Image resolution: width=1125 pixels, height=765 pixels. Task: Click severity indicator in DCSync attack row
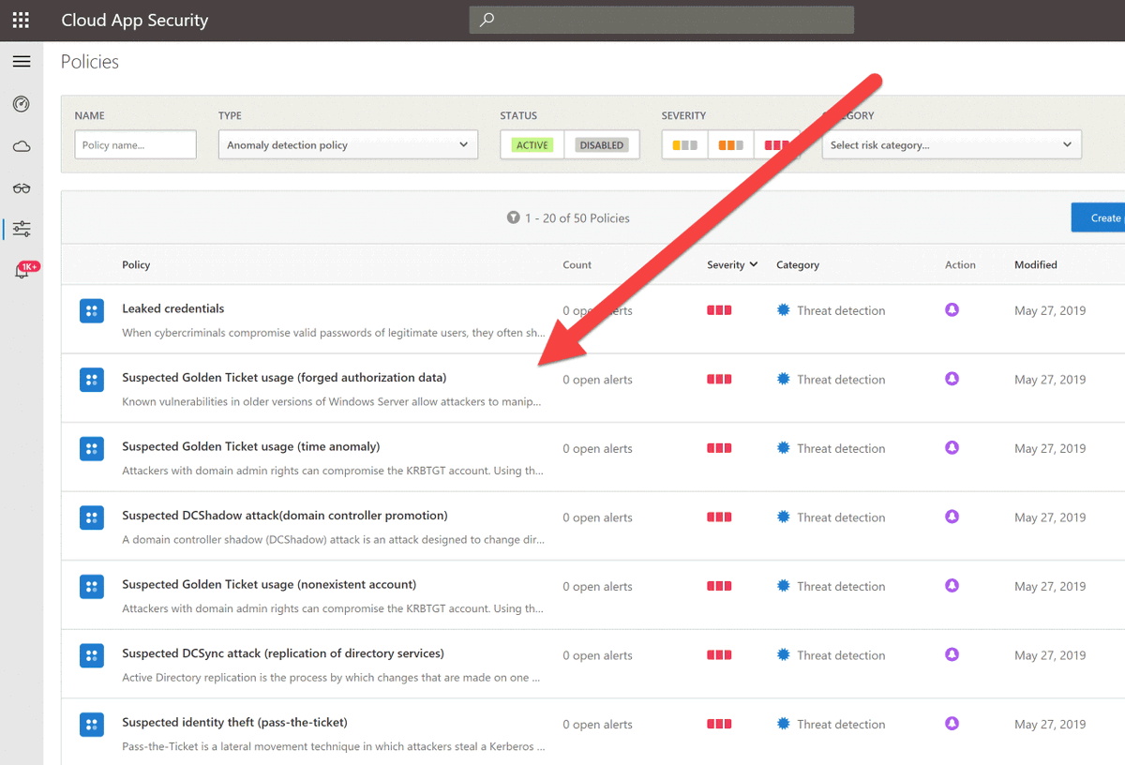pos(719,655)
